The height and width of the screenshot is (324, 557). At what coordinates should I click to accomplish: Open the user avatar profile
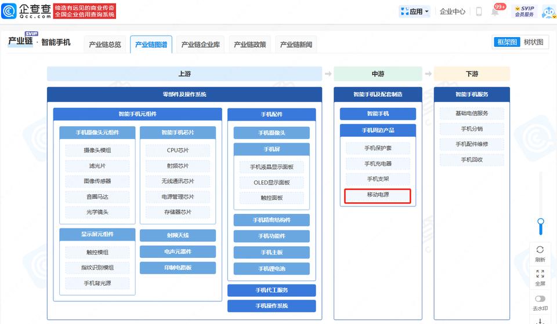548,12
